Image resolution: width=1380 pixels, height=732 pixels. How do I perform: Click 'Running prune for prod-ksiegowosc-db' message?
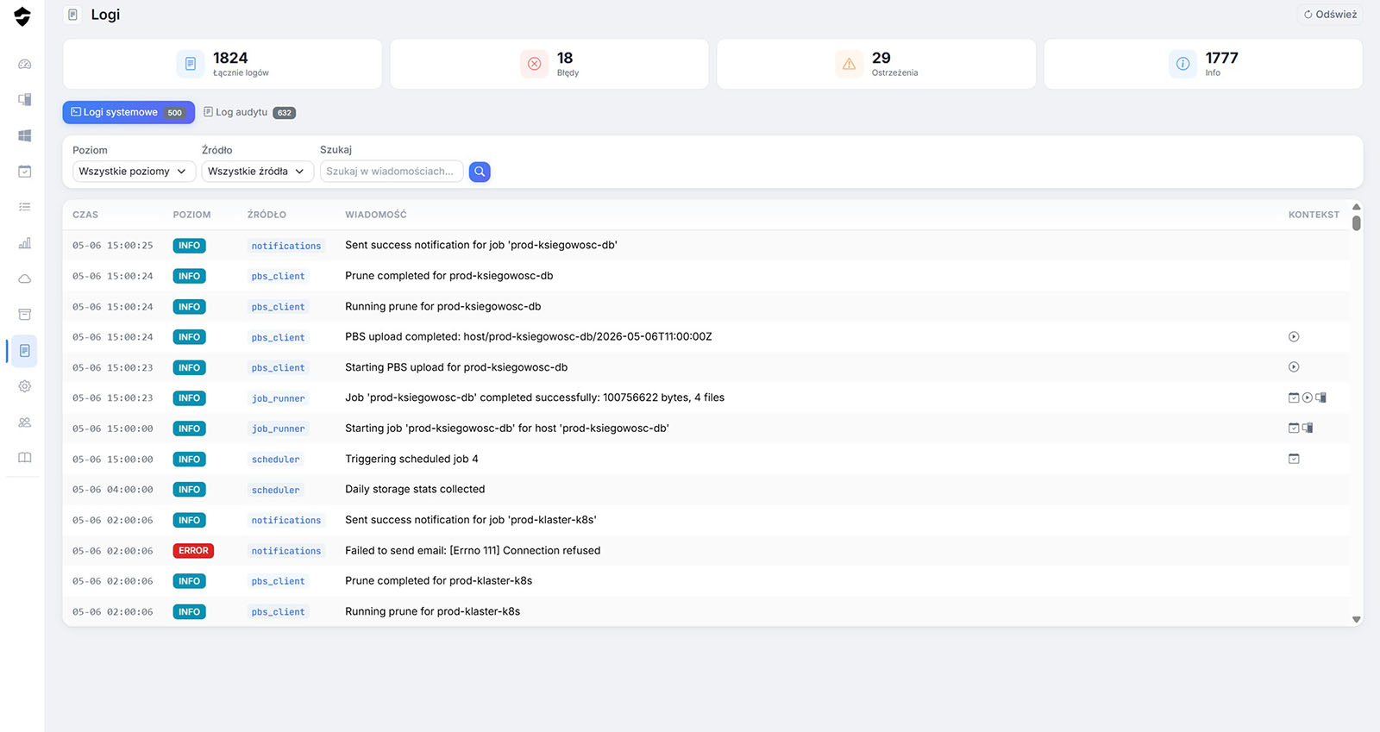click(x=443, y=307)
